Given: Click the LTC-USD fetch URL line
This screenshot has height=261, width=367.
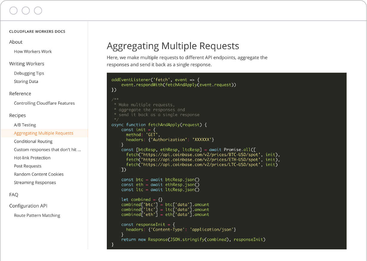Looking at the screenshot, I should tap(202, 165).
